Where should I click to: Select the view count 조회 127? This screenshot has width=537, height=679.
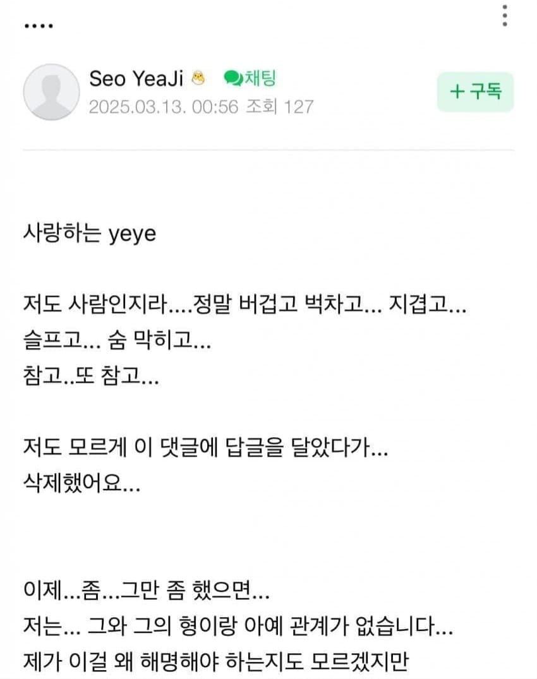(279, 107)
